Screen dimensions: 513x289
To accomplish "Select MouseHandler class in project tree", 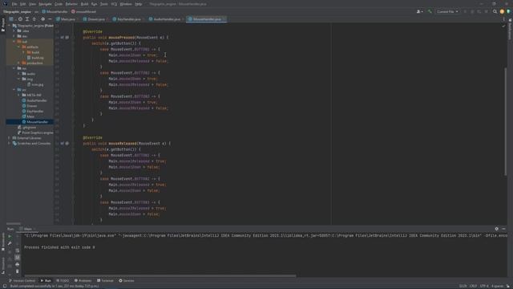I will [x=37, y=122].
